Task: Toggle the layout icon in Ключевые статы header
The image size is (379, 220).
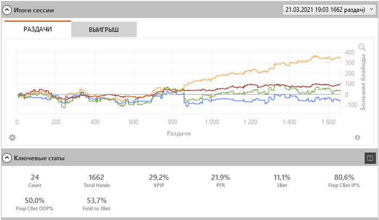Action: tap(370, 158)
